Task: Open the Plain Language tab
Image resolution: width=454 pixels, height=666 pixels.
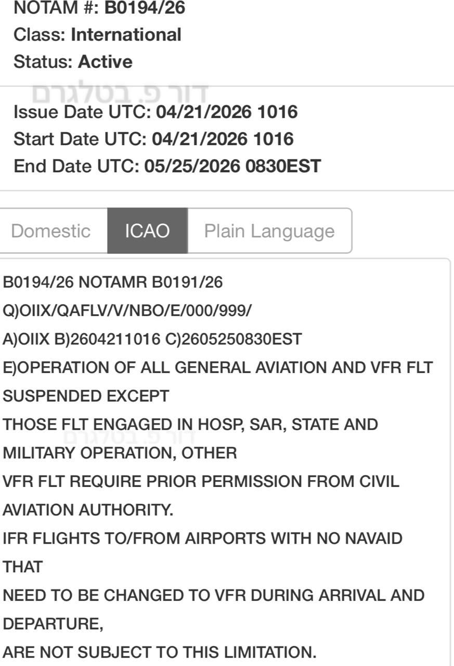Action: coord(269,231)
